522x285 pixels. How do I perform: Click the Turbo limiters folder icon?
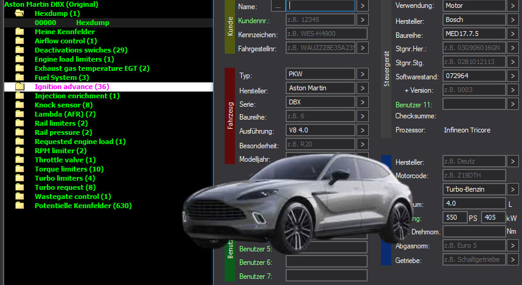pos(20,178)
